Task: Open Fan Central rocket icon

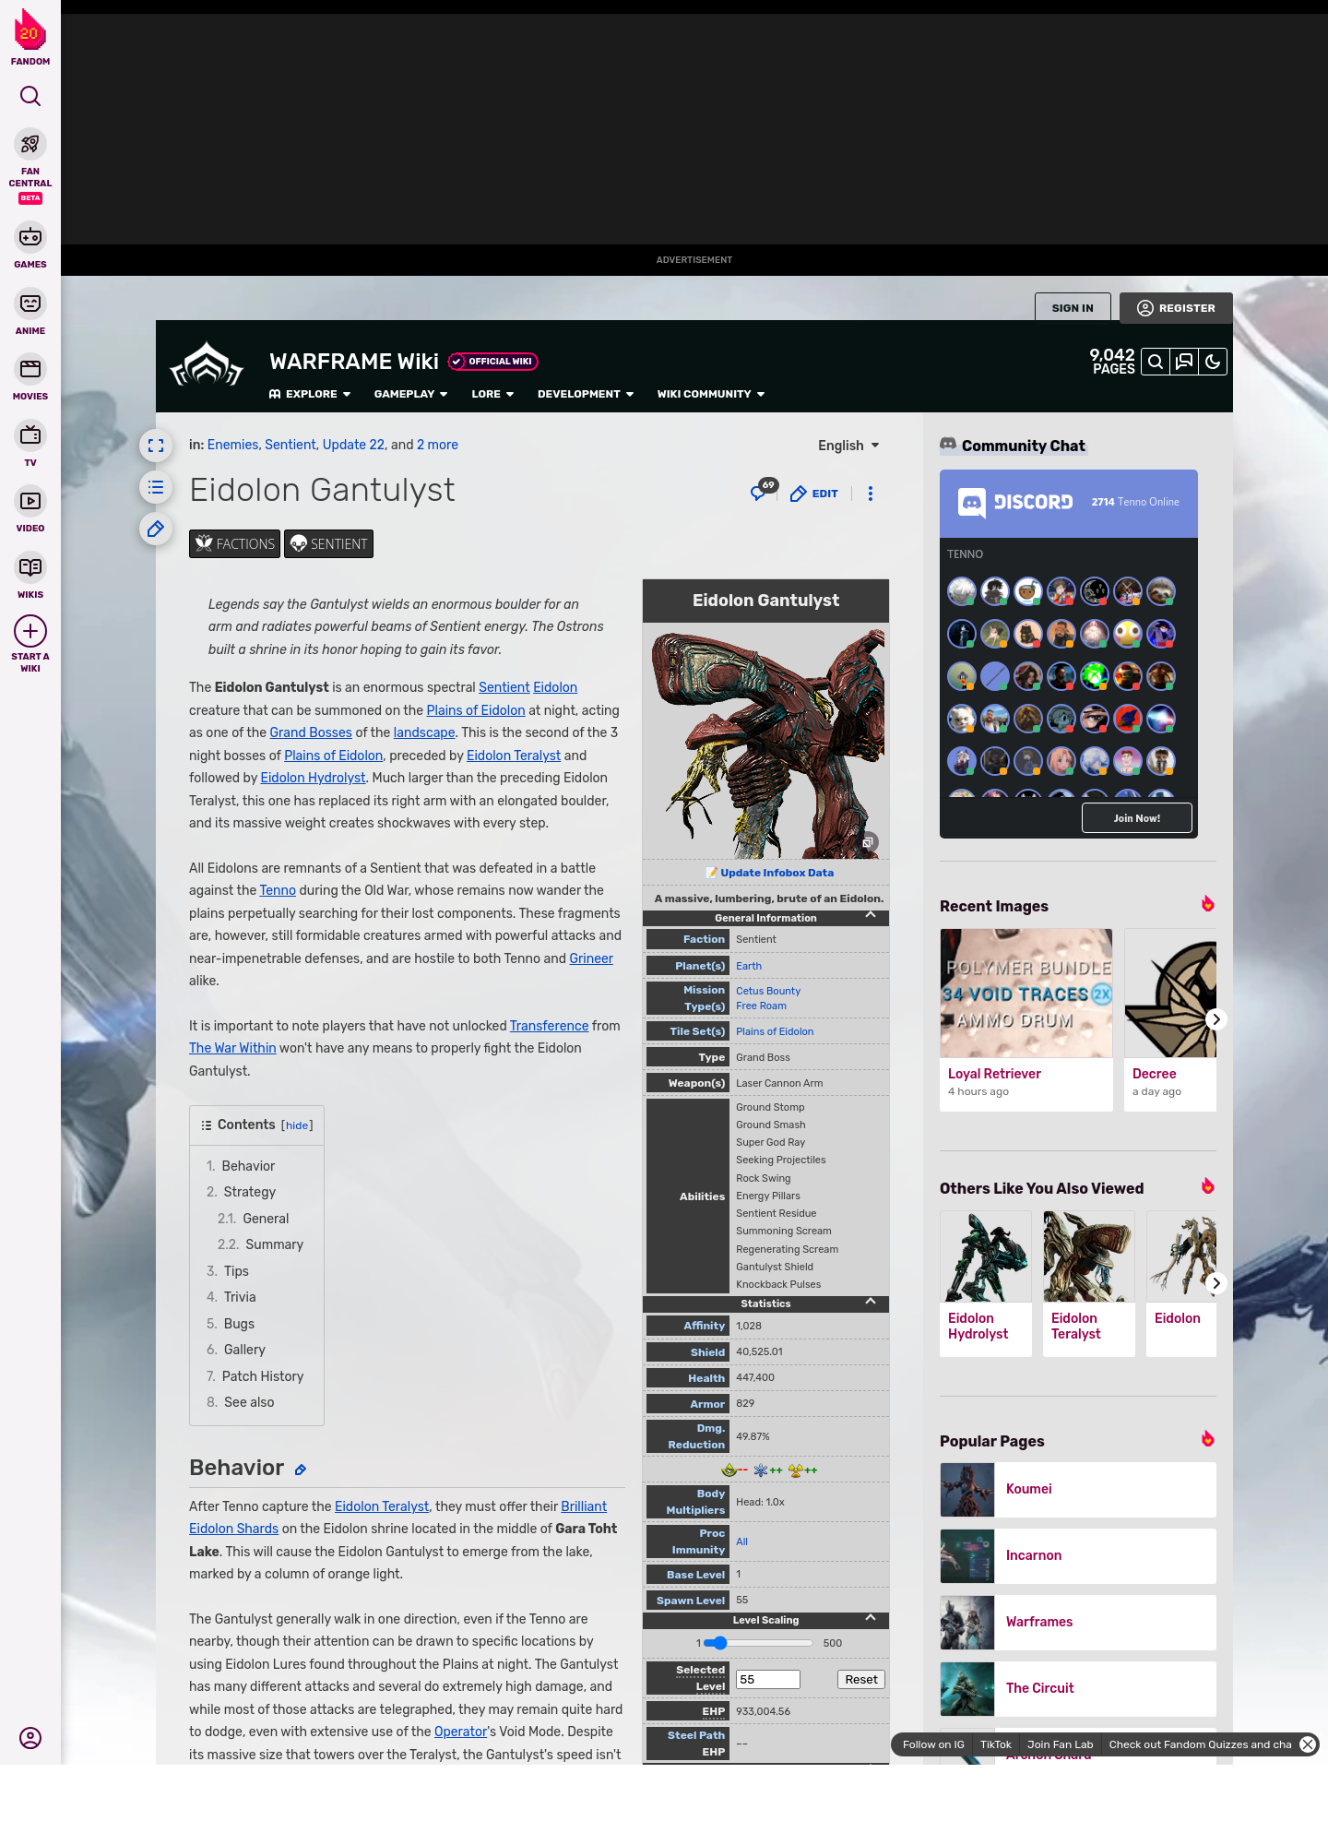Action: point(30,145)
